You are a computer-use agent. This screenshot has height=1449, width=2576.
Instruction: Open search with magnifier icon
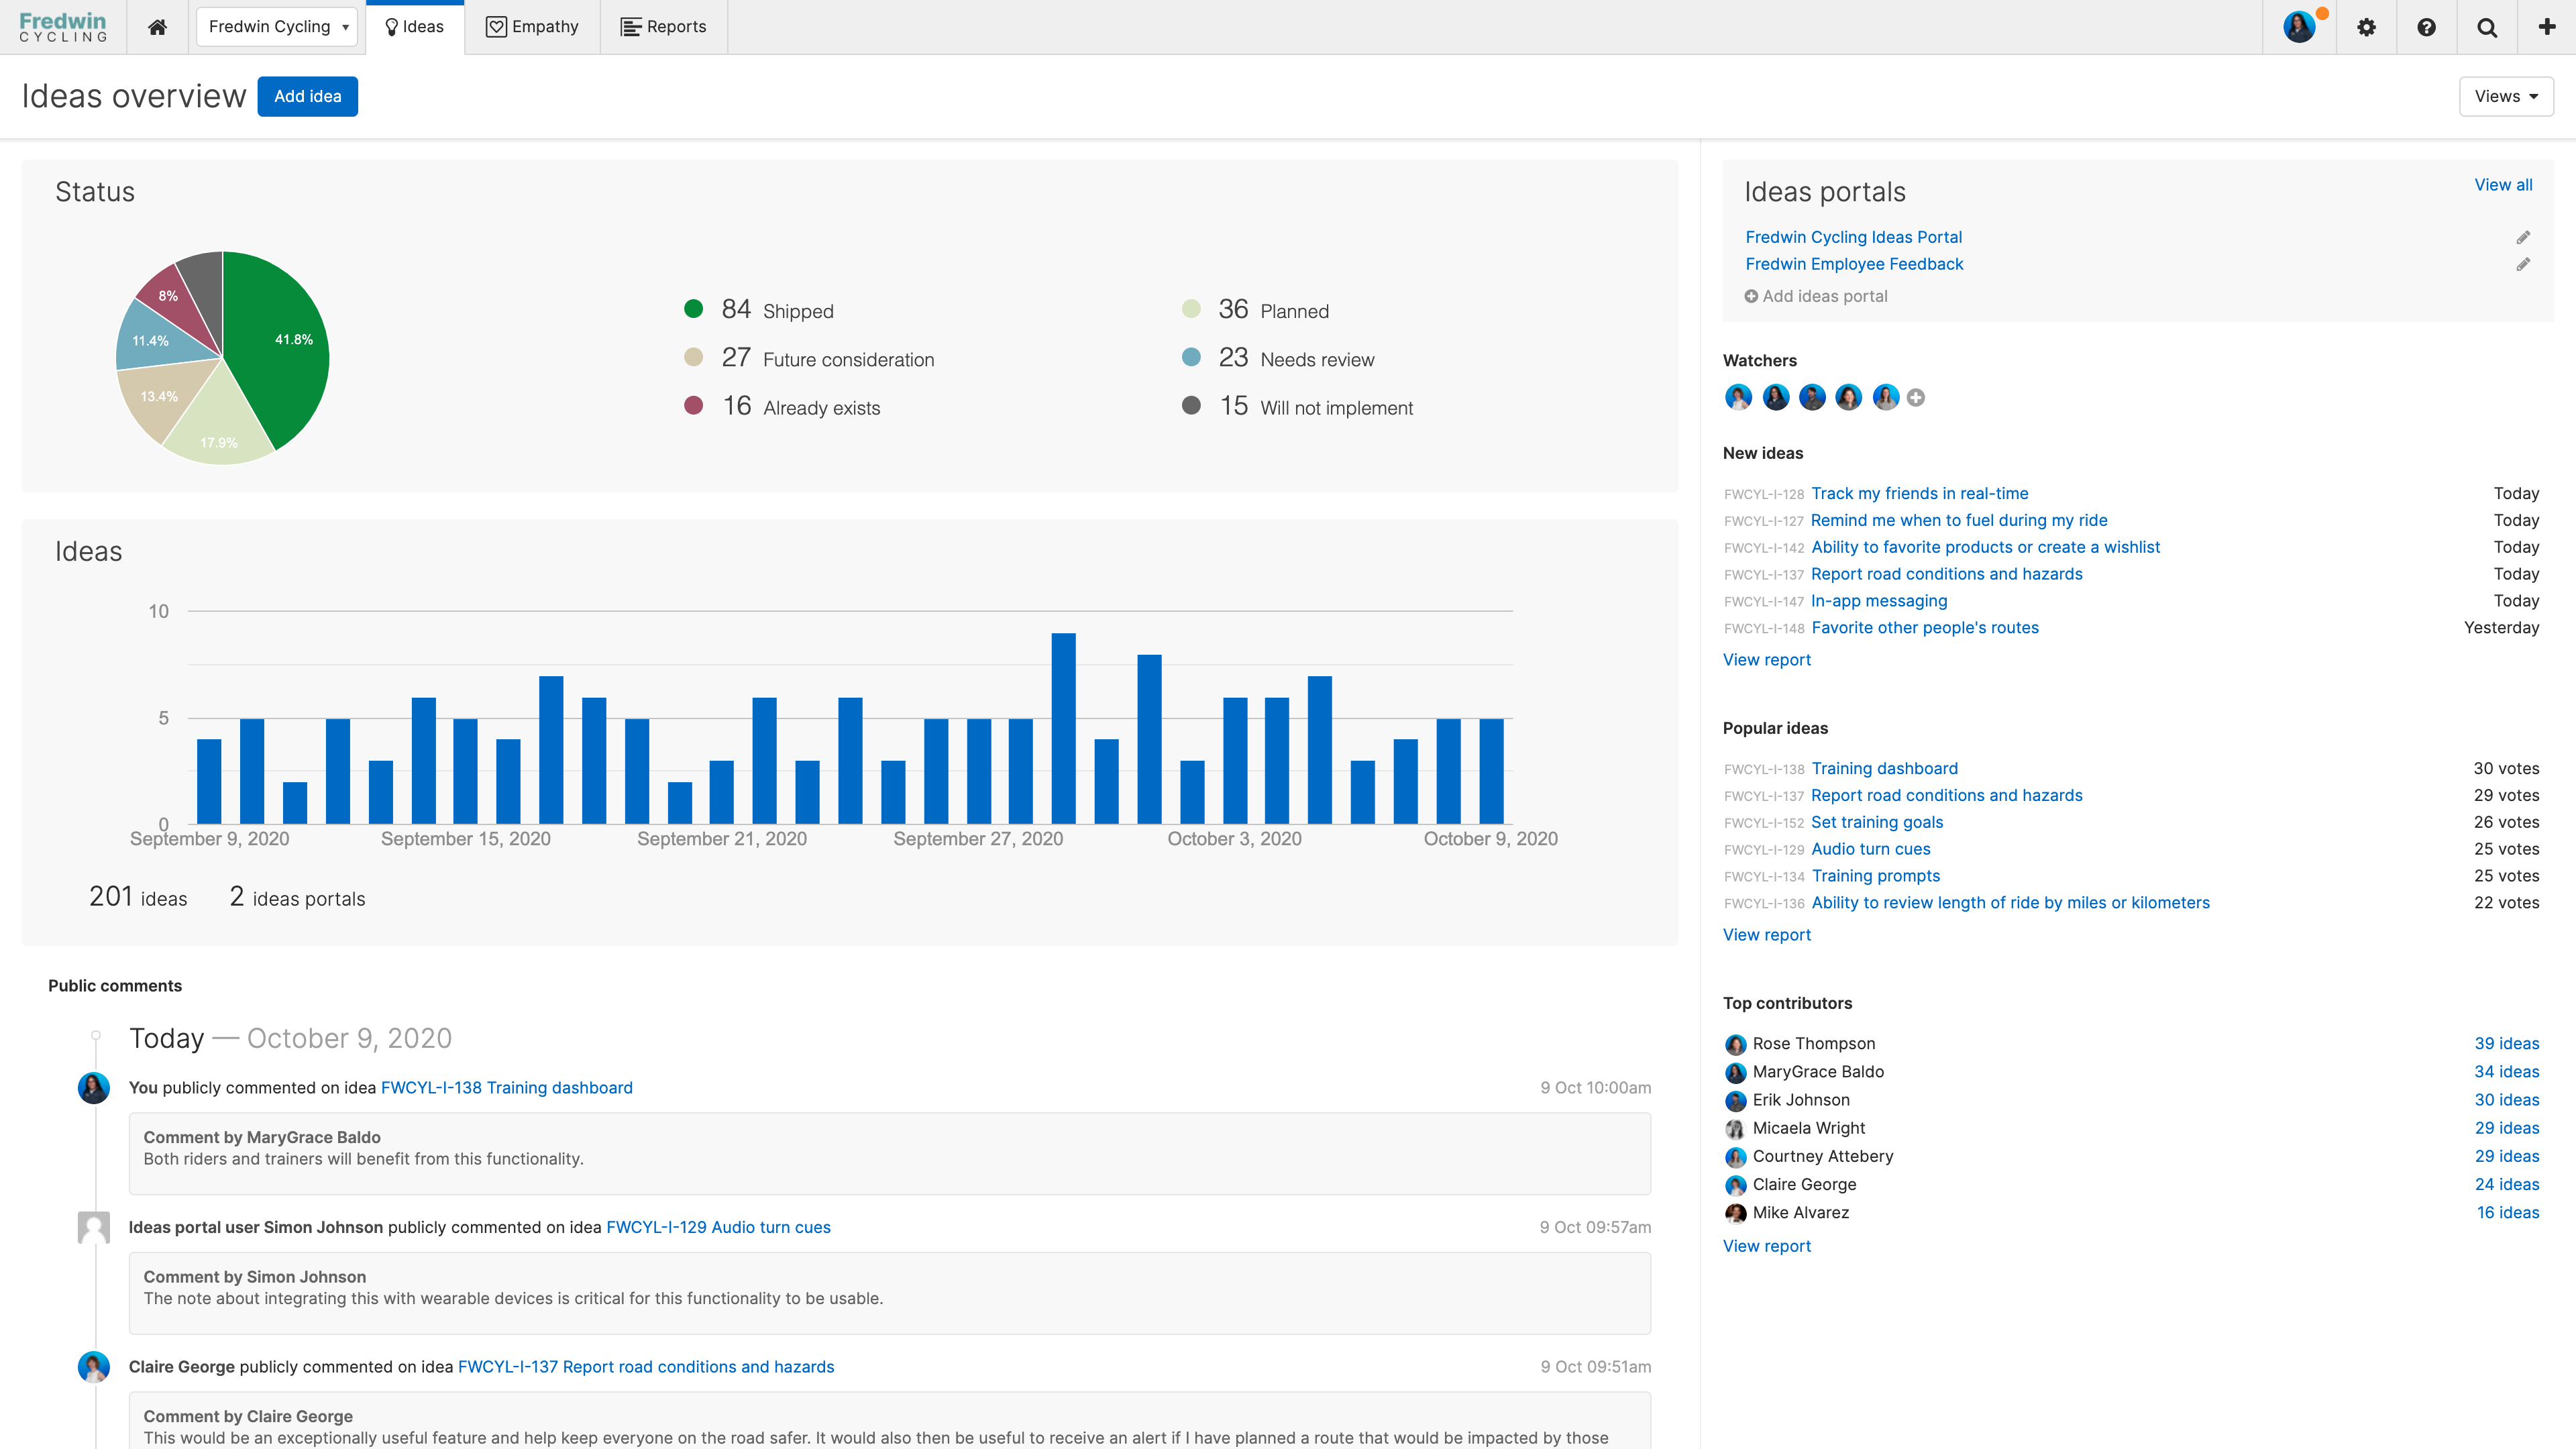pyautogui.click(x=2487, y=27)
